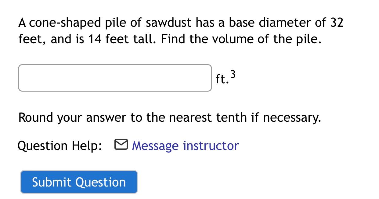Select the empty answer input field

pos(115,78)
